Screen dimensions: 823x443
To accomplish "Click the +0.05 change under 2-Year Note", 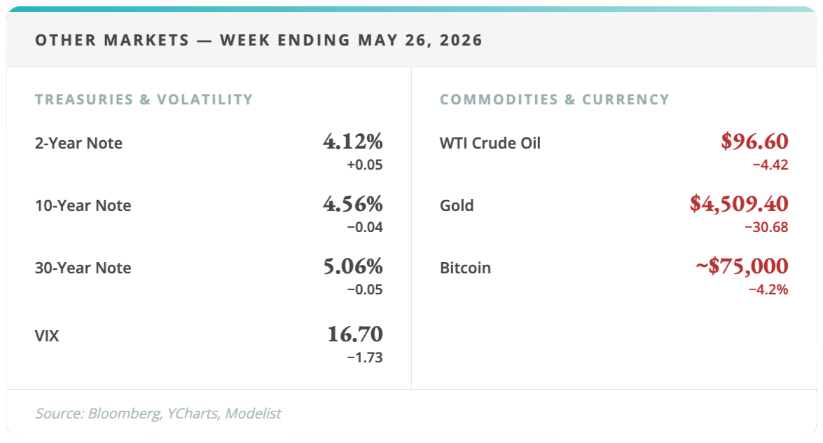I will (x=365, y=165).
